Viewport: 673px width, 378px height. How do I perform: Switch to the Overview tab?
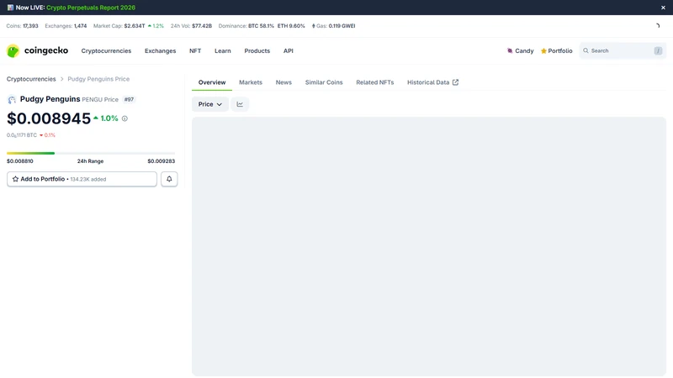point(212,82)
